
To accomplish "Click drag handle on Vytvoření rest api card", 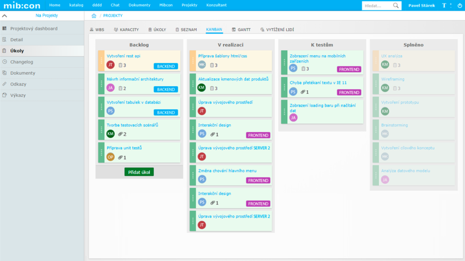I will point(101,60).
